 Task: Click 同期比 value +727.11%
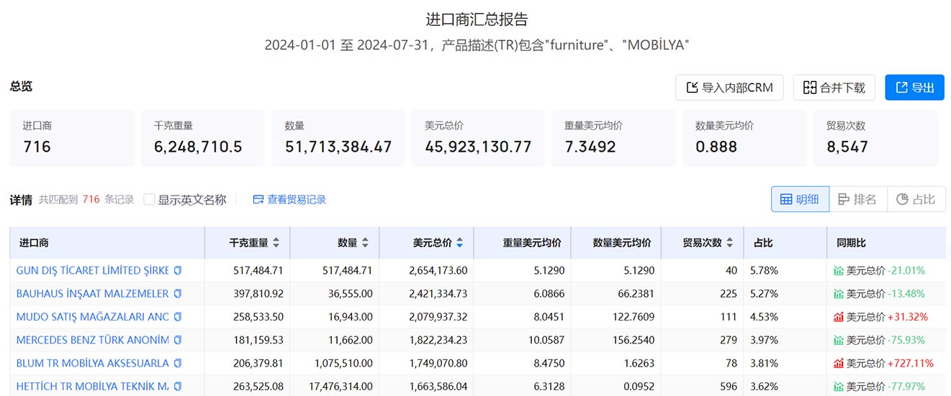(x=911, y=363)
